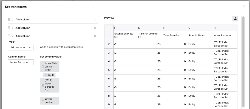Remove the third Add column transform

click(x=95, y=36)
